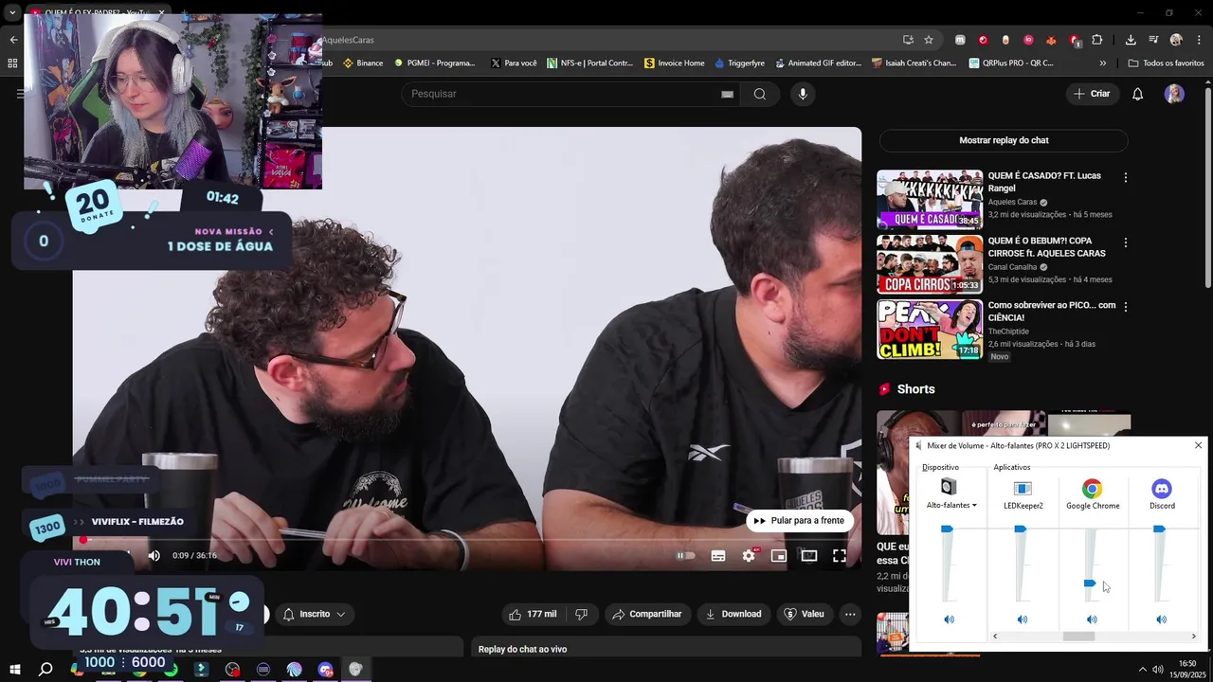Open Invoice Home bookmark
Viewport: 1213px width, 682px height.
674,63
